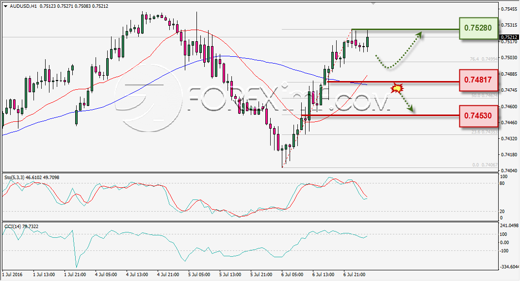Image resolution: width=520 pixels, height=281 pixels.
Task: Click the 0.74320 price axis label
Action: [x=509, y=138]
